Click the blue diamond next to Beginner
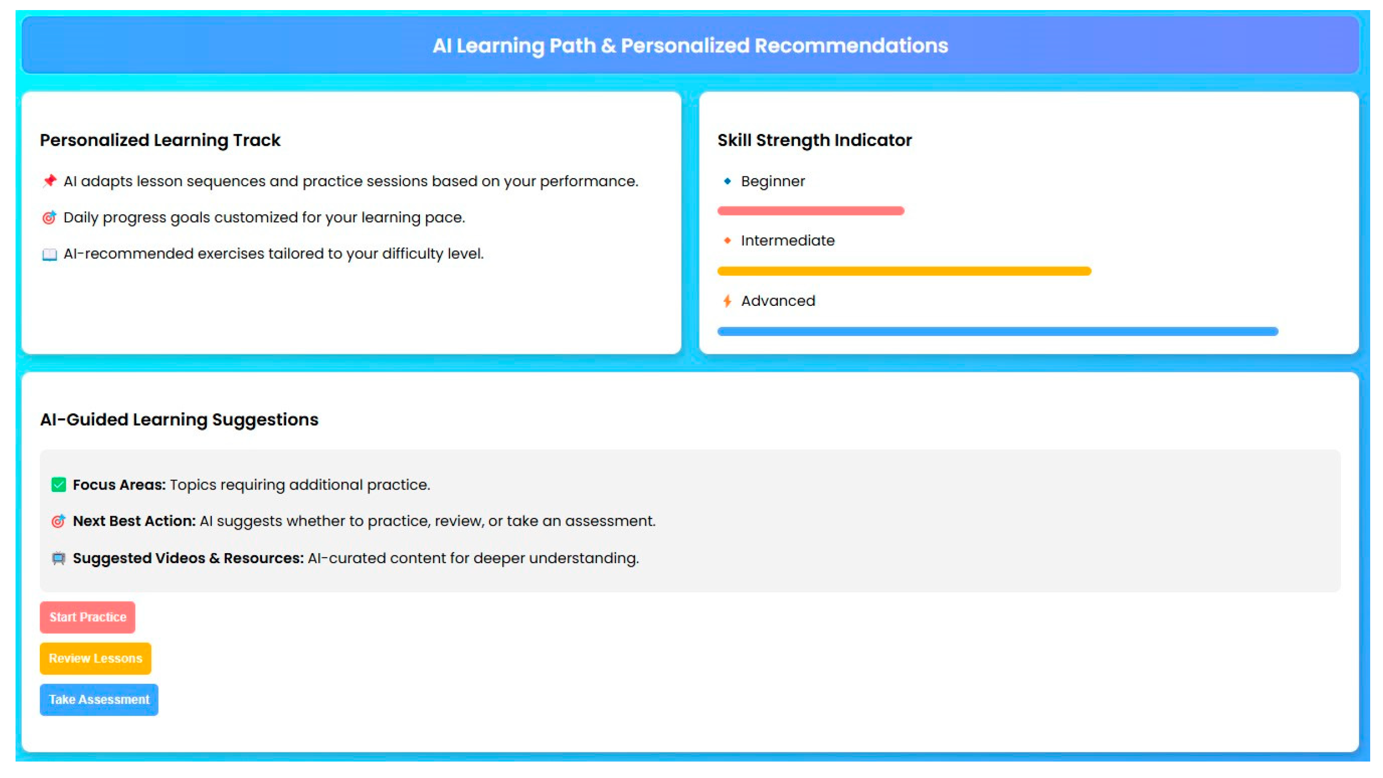Viewport: 1383px width, 778px height. point(727,181)
